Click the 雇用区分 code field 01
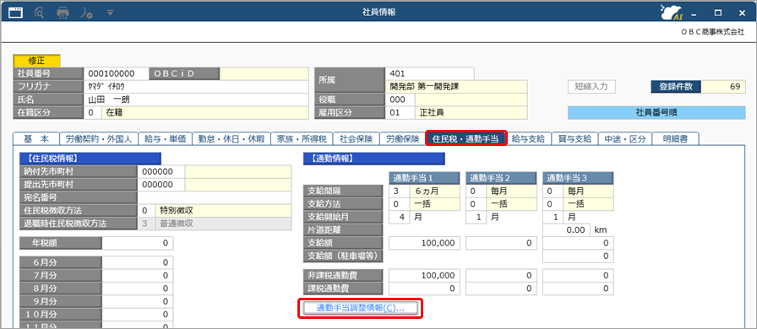This screenshot has width=757, height=329. (400, 113)
